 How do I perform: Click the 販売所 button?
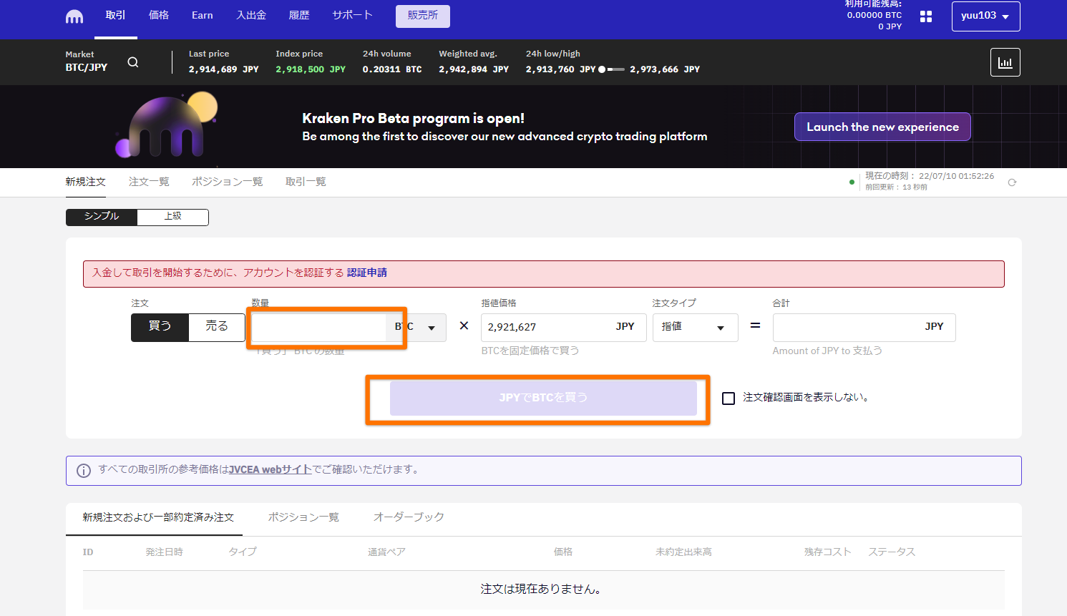(423, 16)
